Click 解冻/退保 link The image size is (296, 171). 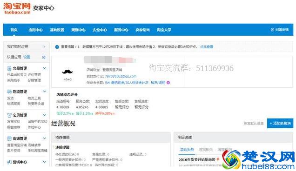[x=158, y=82]
